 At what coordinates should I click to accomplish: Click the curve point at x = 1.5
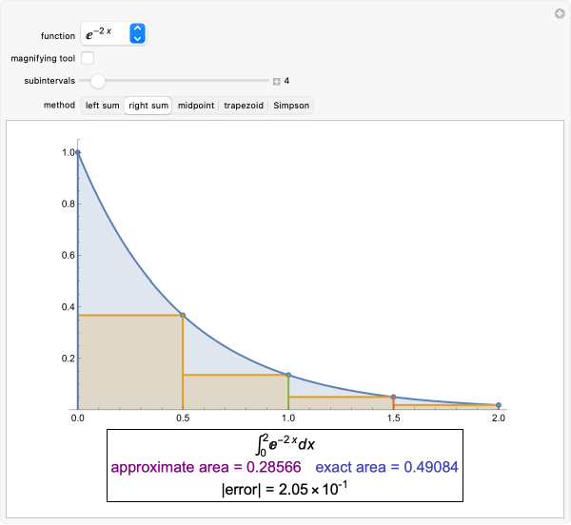[x=393, y=397]
